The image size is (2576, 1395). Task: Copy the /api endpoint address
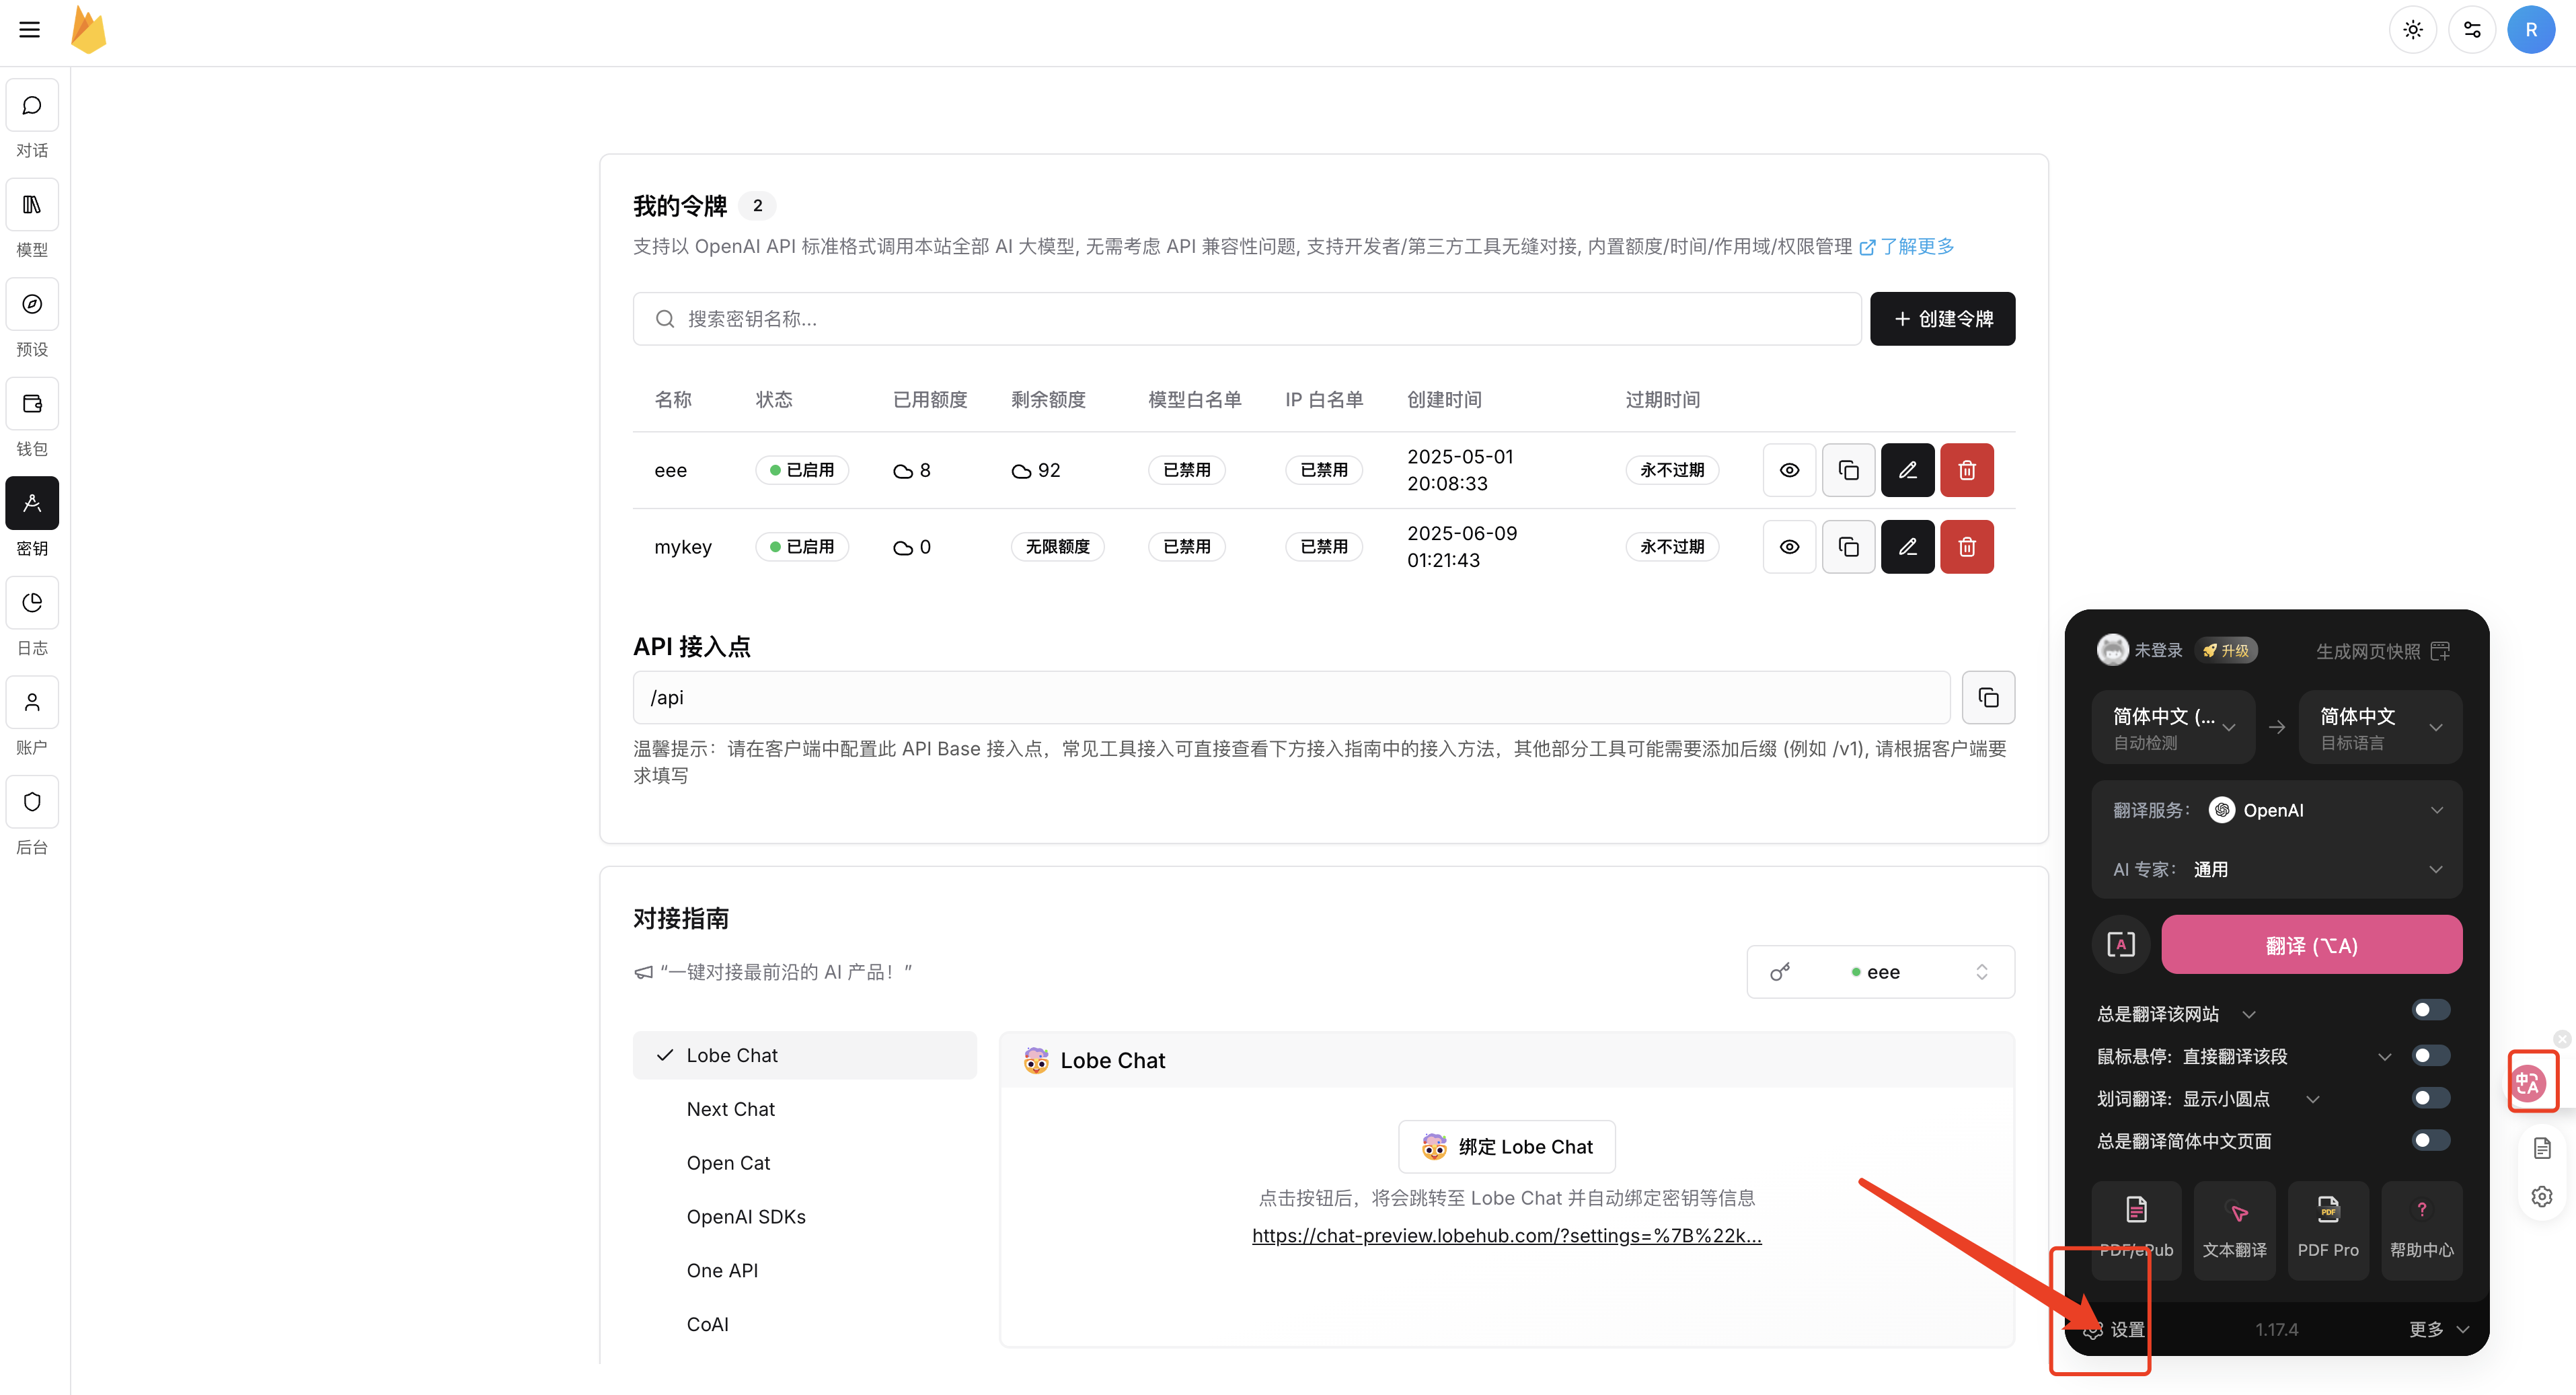pos(1988,697)
